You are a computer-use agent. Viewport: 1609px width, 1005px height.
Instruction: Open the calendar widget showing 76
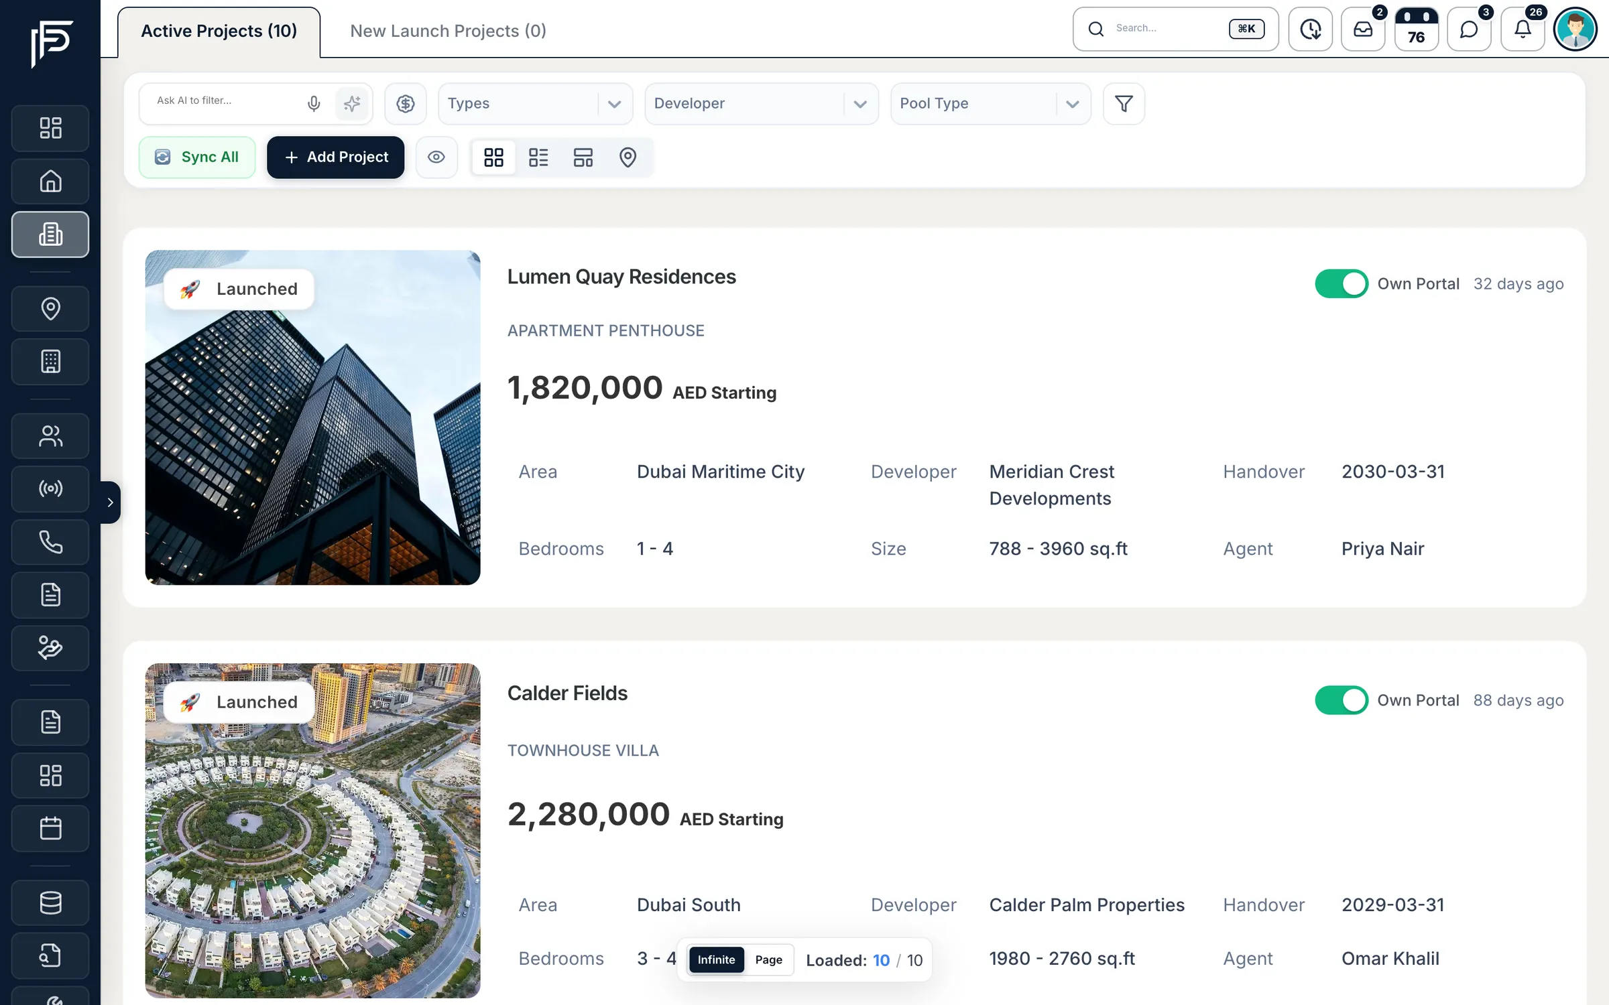coord(1416,29)
